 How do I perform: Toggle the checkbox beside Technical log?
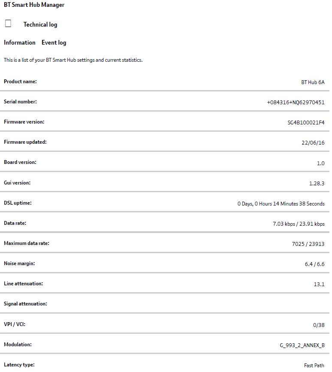pyautogui.click(x=8, y=24)
